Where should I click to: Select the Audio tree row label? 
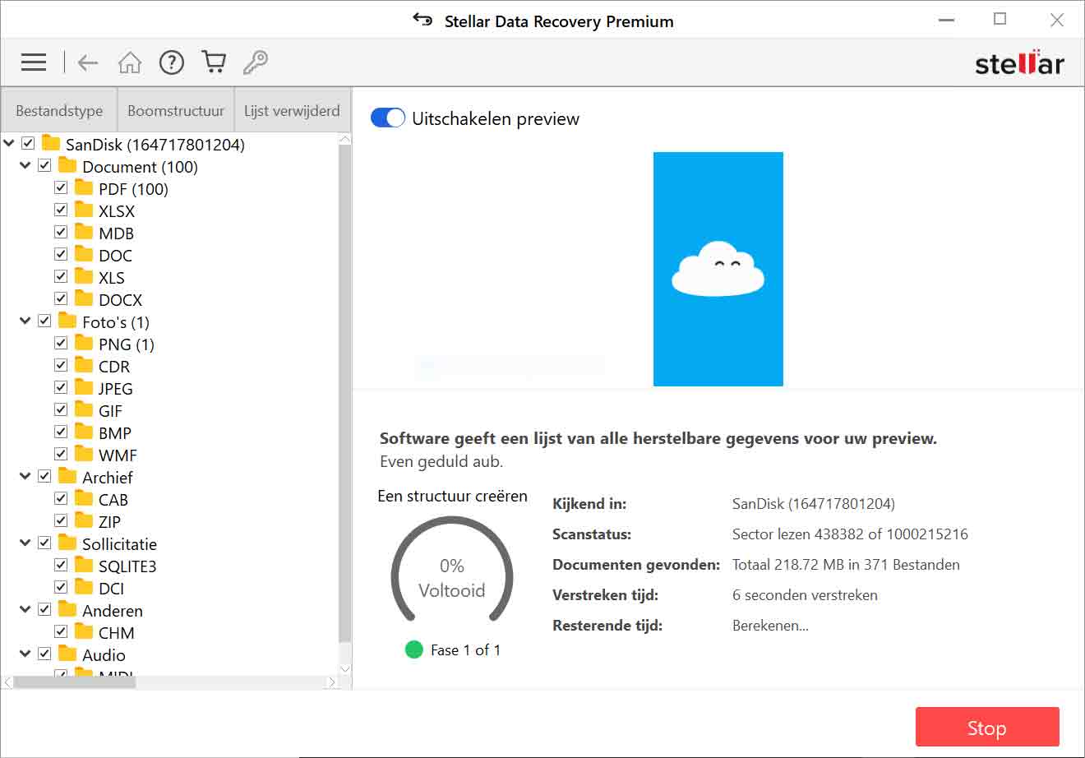[x=104, y=655]
